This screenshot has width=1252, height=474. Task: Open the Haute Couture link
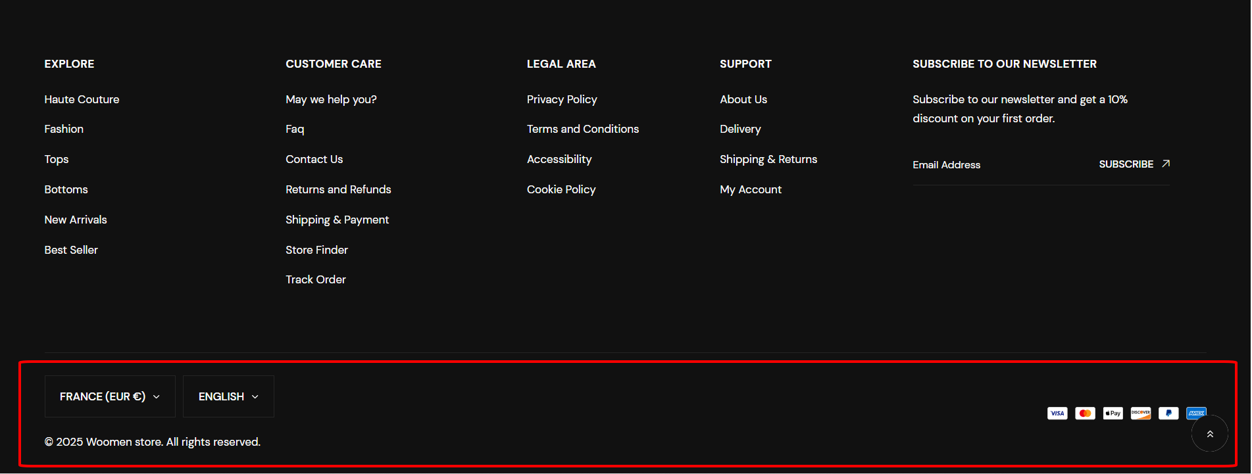(82, 99)
